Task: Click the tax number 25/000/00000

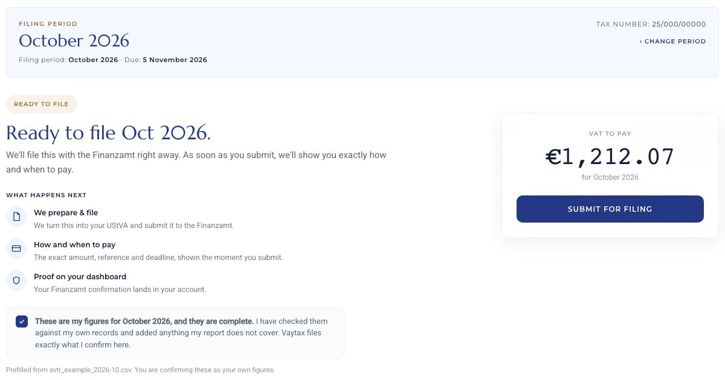Action: [678, 24]
